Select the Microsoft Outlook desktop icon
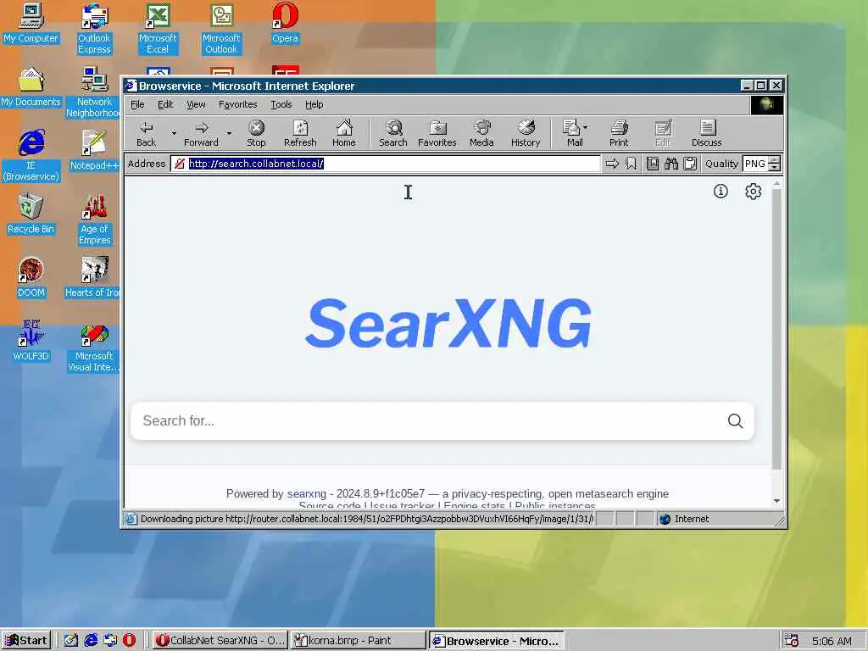The image size is (868, 651). coord(221,29)
